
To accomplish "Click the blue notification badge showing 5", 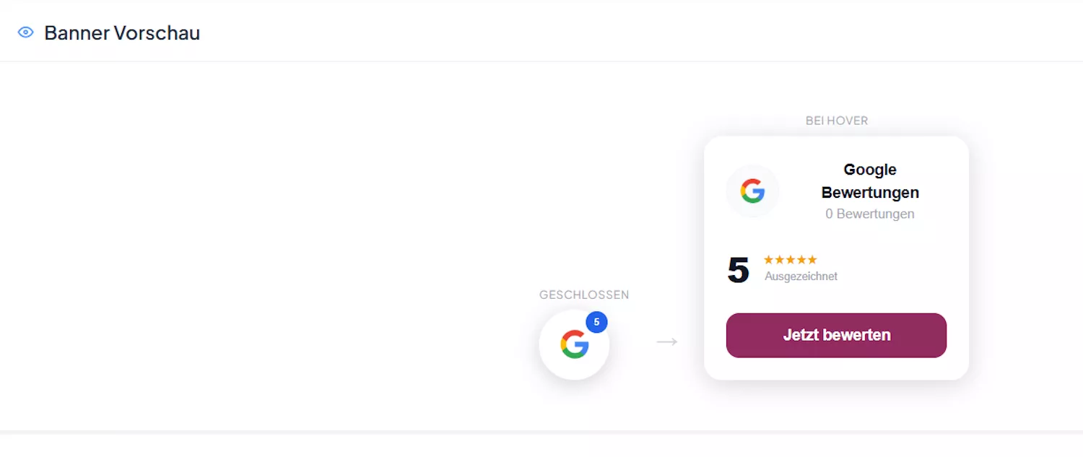I will [x=597, y=322].
